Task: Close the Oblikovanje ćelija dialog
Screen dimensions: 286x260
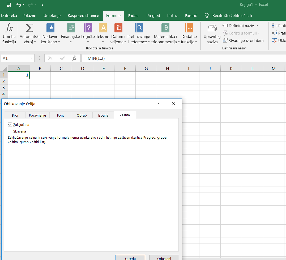Action: pyautogui.click(x=174, y=104)
